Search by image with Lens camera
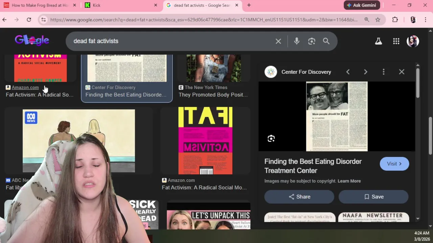This screenshot has width=433, height=243. point(312,41)
